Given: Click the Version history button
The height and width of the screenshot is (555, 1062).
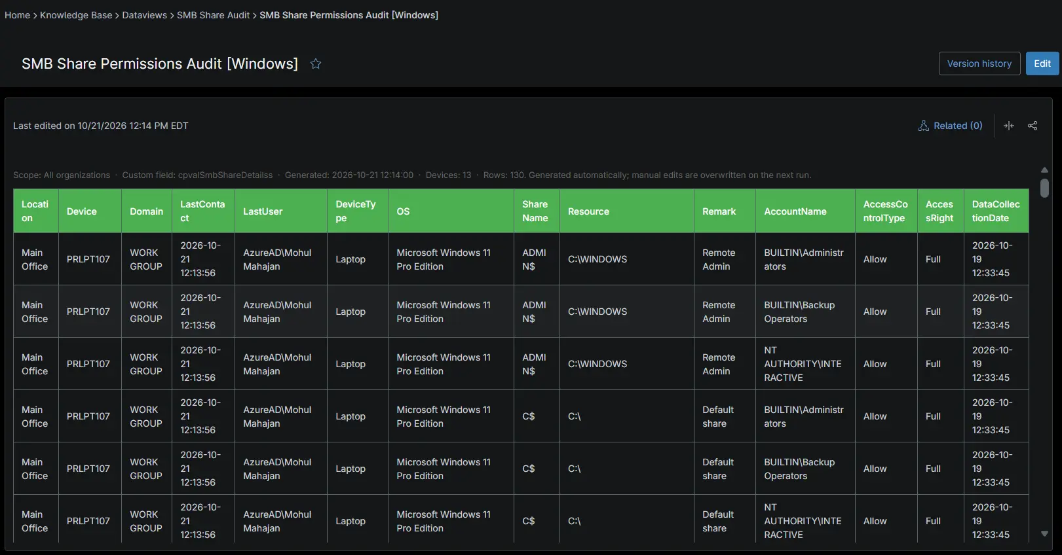Looking at the screenshot, I should click(x=979, y=63).
